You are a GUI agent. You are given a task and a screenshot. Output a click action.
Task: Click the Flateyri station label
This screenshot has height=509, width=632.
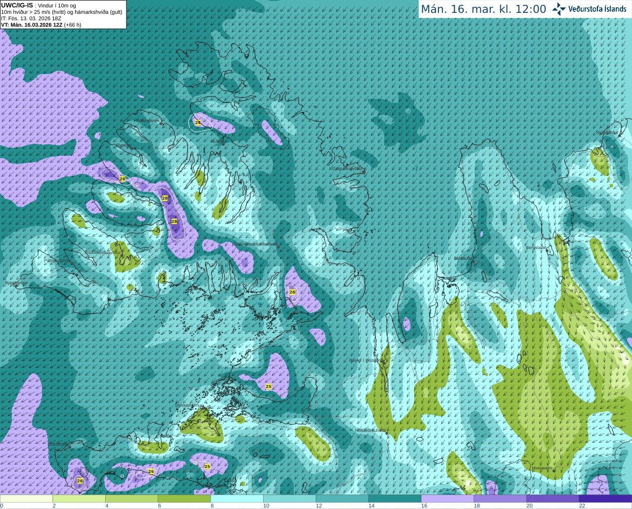tap(122, 146)
